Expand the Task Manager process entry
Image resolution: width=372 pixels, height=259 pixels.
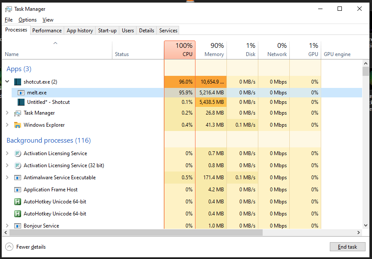pos(7,112)
